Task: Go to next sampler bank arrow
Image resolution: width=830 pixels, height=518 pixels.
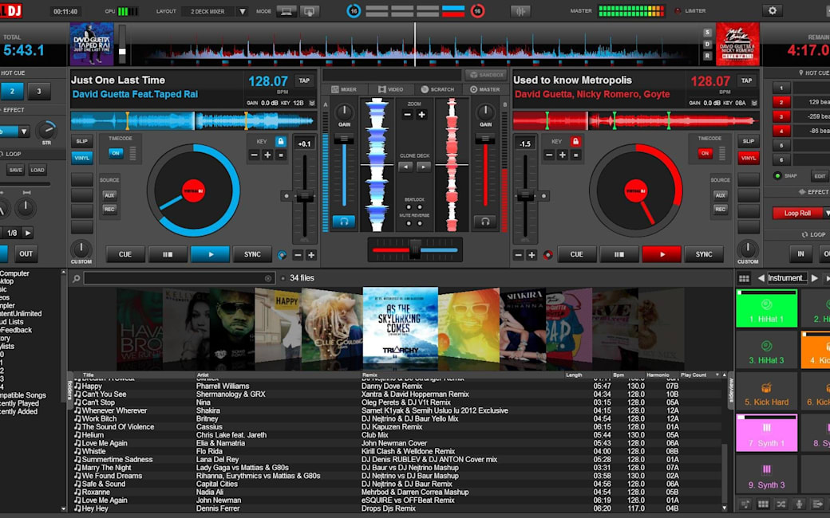Action: click(x=815, y=278)
